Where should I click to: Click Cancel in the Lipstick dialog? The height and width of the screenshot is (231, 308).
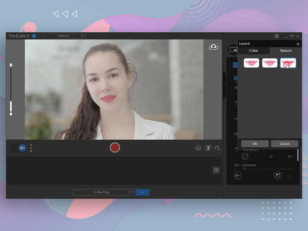point(285,144)
